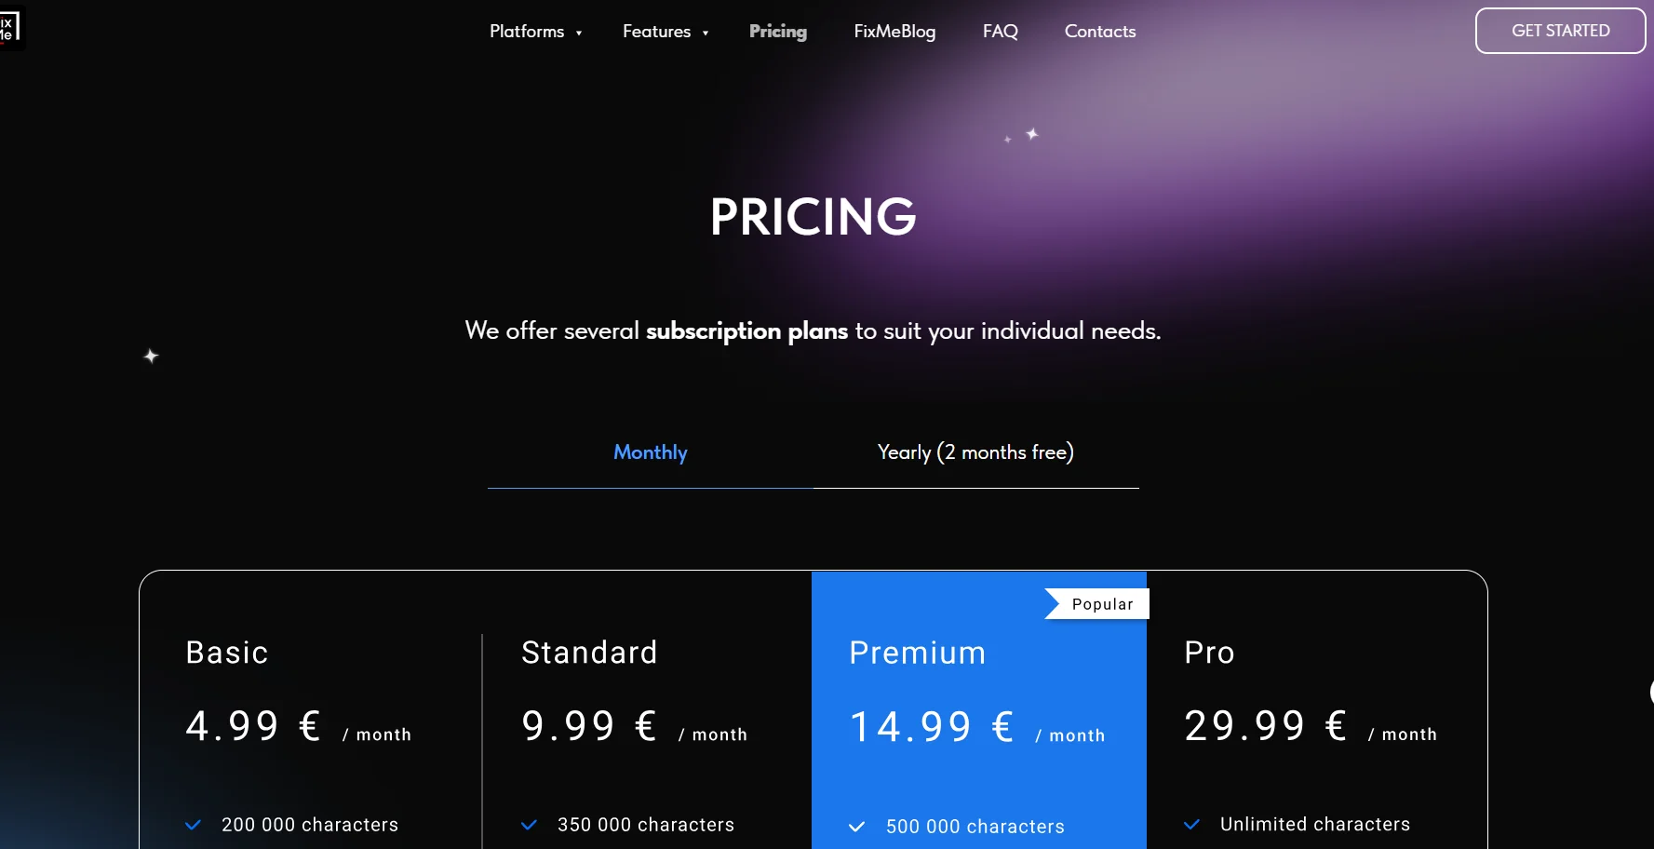This screenshot has width=1654, height=849.
Task: Click the Popular ribbon badge
Action: pos(1097,604)
